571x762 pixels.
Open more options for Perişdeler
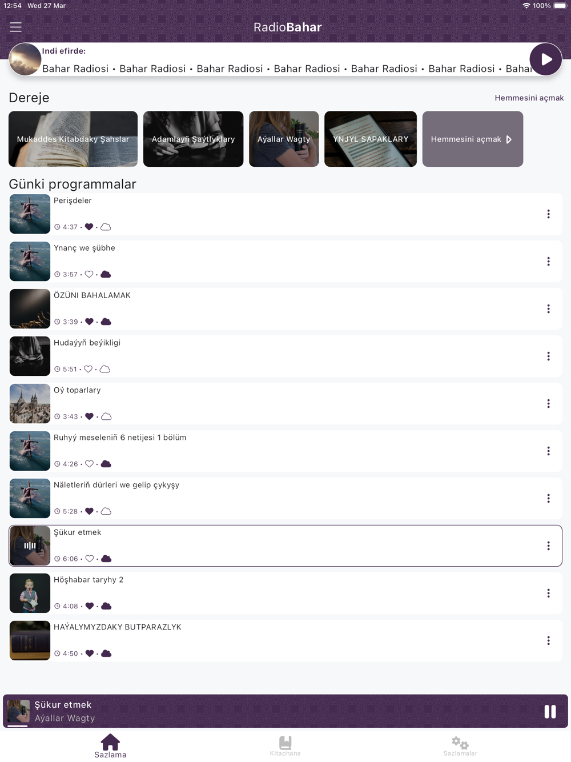[548, 214]
